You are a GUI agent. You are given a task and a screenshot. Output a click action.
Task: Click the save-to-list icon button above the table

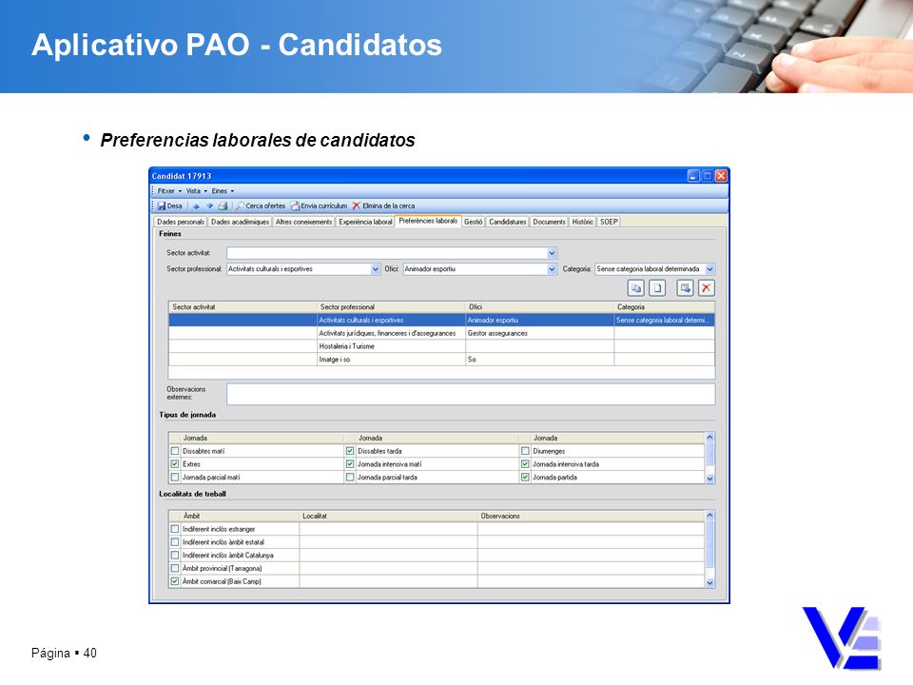(x=685, y=287)
